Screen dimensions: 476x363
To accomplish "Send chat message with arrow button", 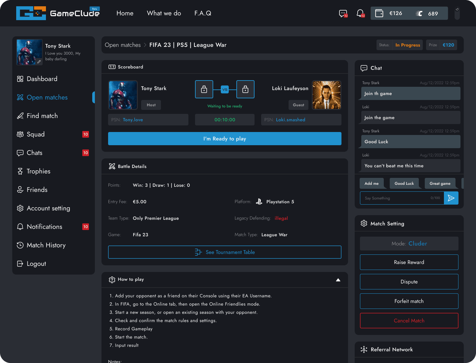I will tap(451, 198).
